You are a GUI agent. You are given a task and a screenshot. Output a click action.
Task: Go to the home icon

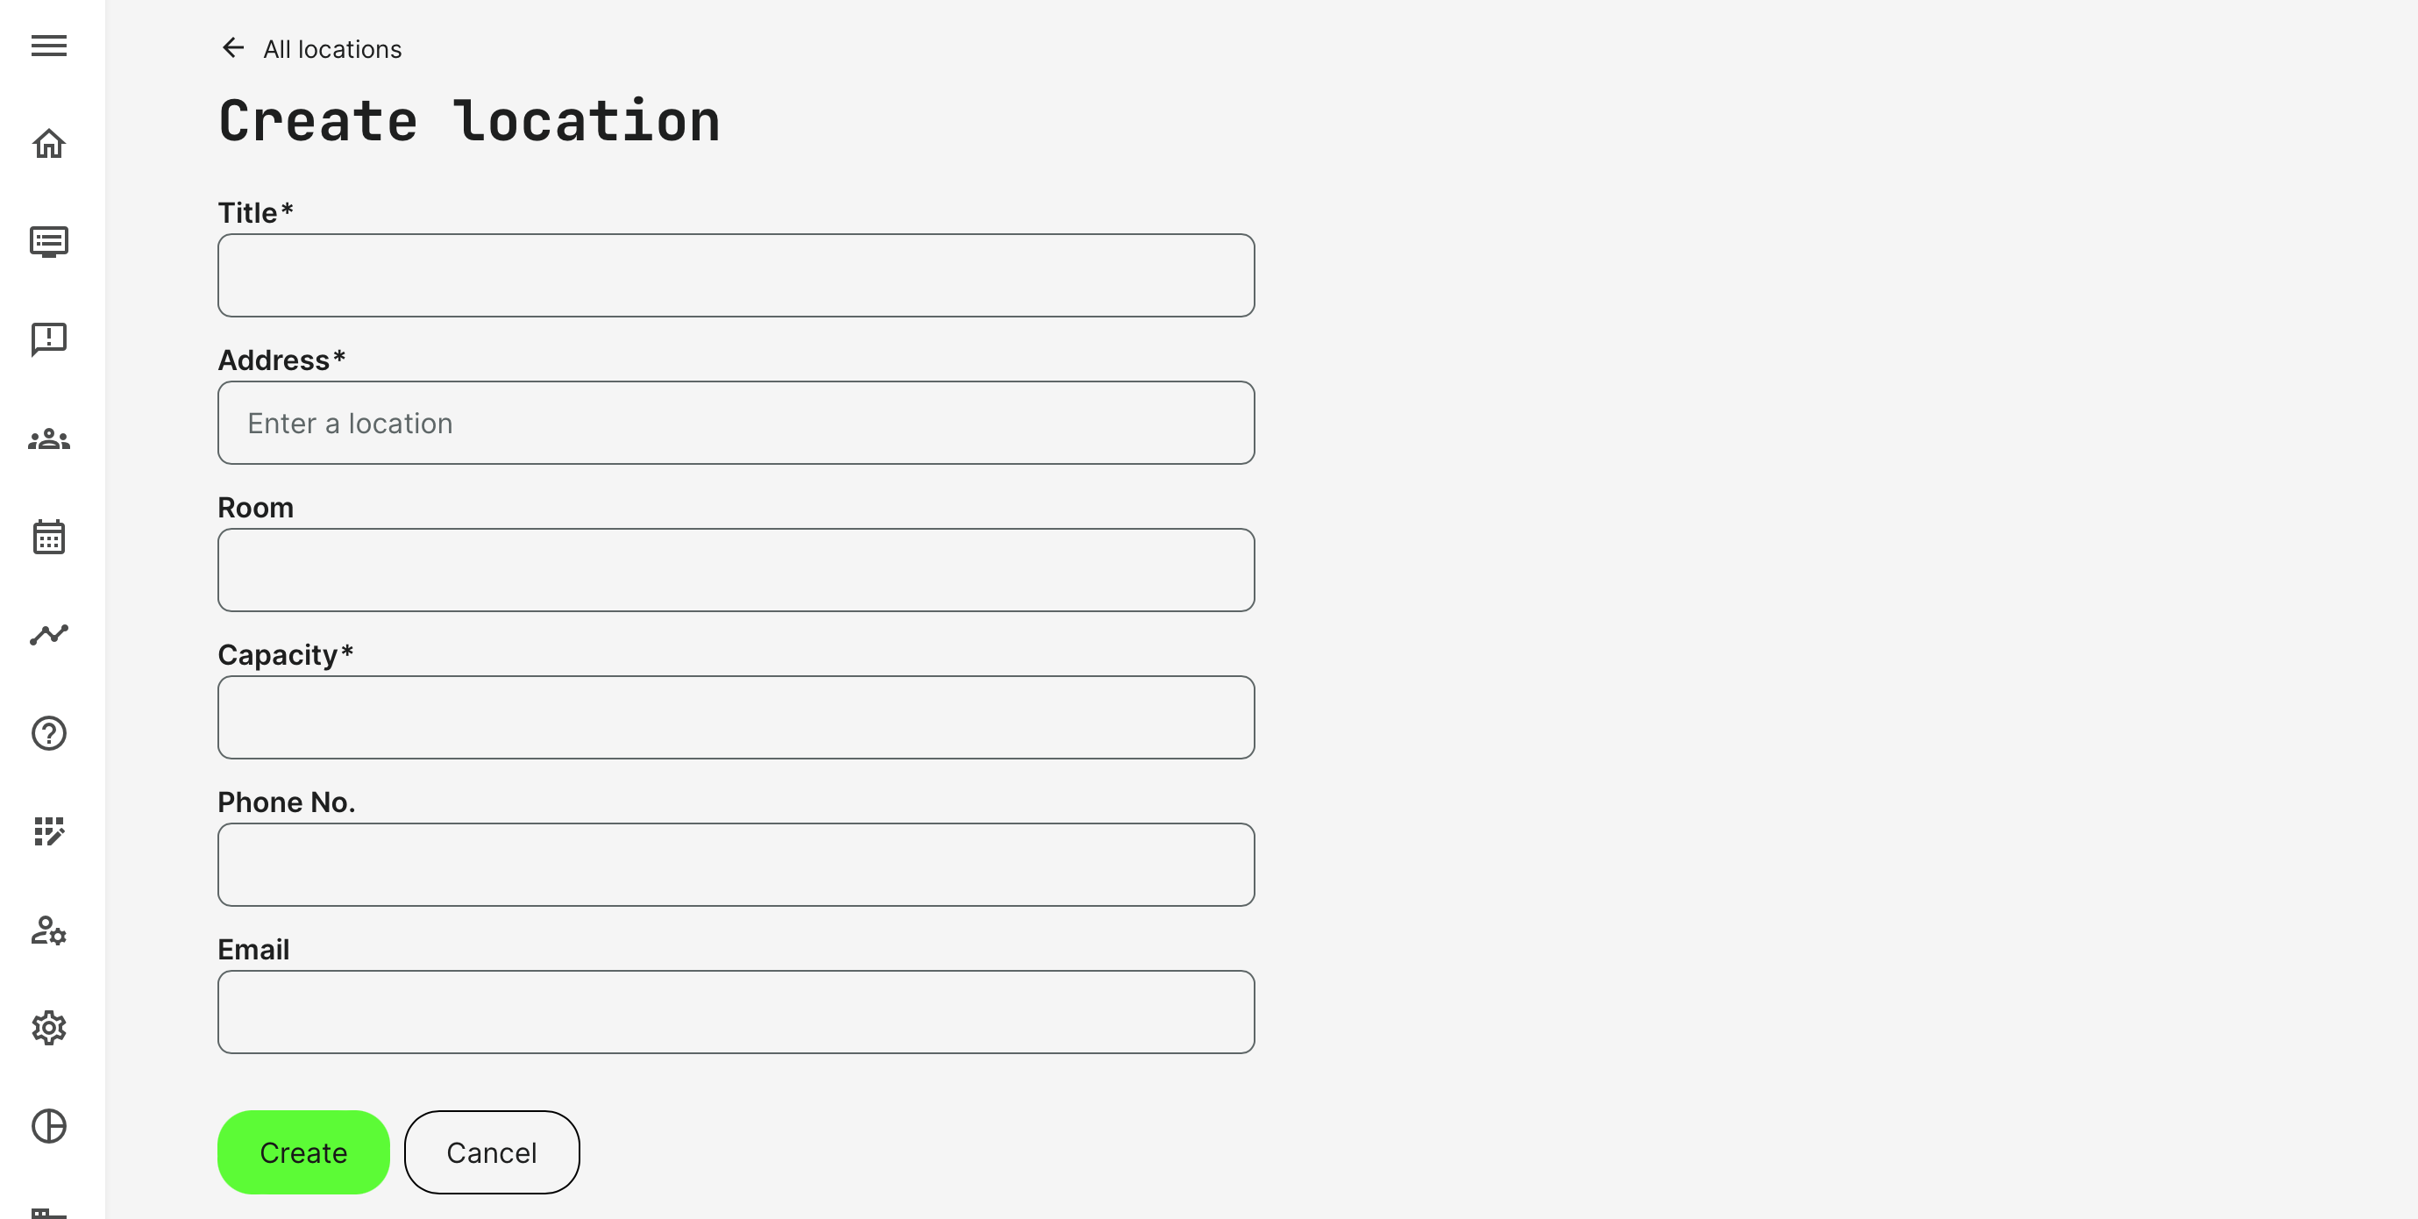tap(49, 144)
